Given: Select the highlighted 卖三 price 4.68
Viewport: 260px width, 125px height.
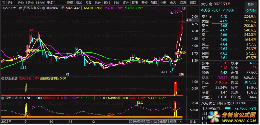Looking at the screenshot, I should [220, 26].
